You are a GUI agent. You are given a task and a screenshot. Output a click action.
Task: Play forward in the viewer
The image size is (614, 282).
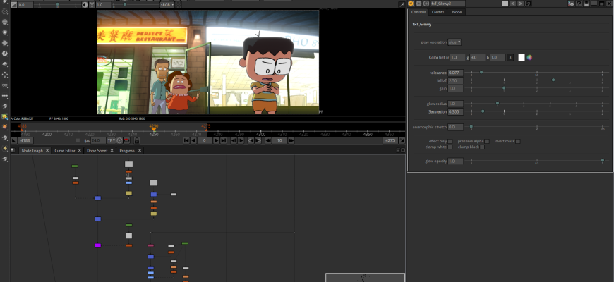tap(217, 140)
